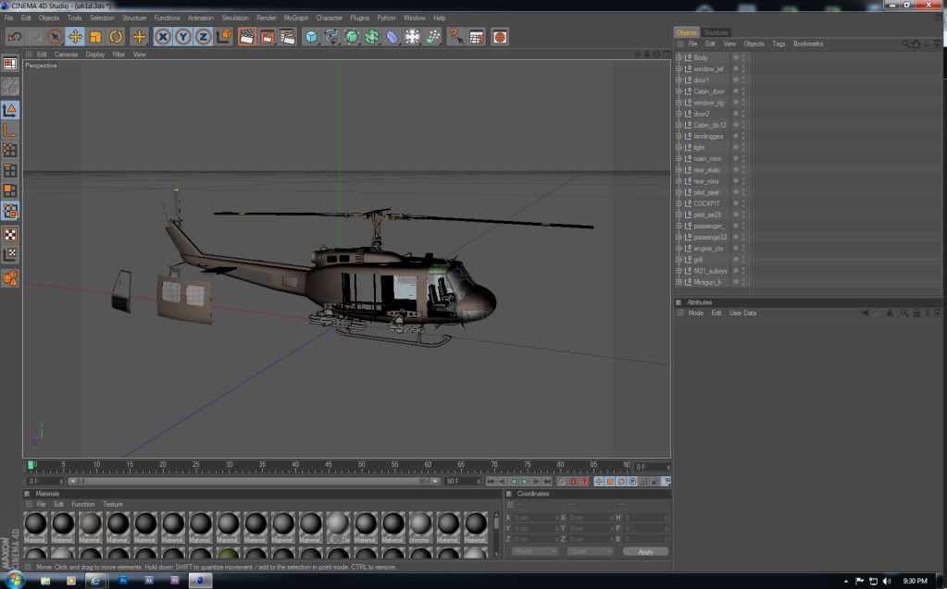This screenshot has height=589, width=947.
Task: Add a Cube primitive object
Action: point(312,37)
